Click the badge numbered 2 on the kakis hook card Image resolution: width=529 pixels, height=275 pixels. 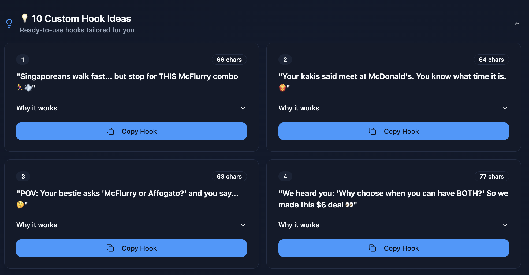pos(285,60)
